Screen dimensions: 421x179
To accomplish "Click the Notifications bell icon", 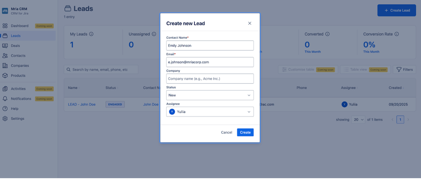I will pyautogui.click(x=5, y=99).
